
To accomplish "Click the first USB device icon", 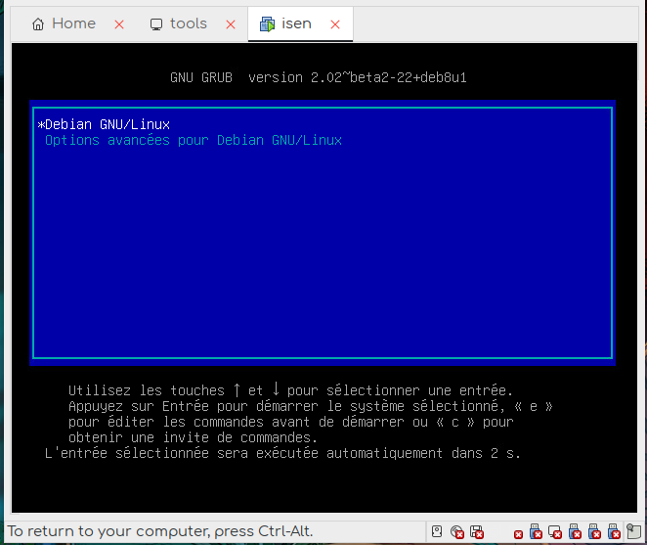I will [x=536, y=531].
